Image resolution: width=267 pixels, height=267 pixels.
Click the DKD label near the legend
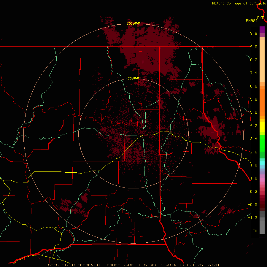[x=261, y=18]
